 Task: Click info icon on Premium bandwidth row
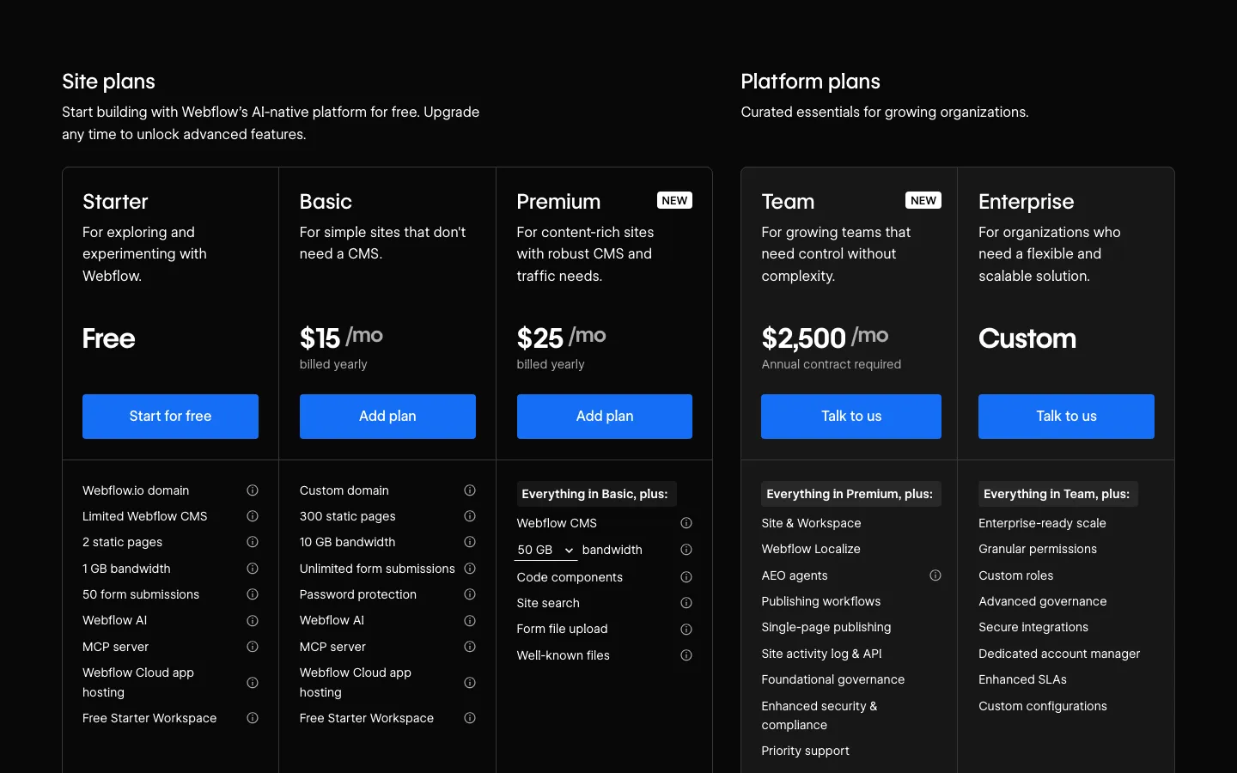[686, 550]
